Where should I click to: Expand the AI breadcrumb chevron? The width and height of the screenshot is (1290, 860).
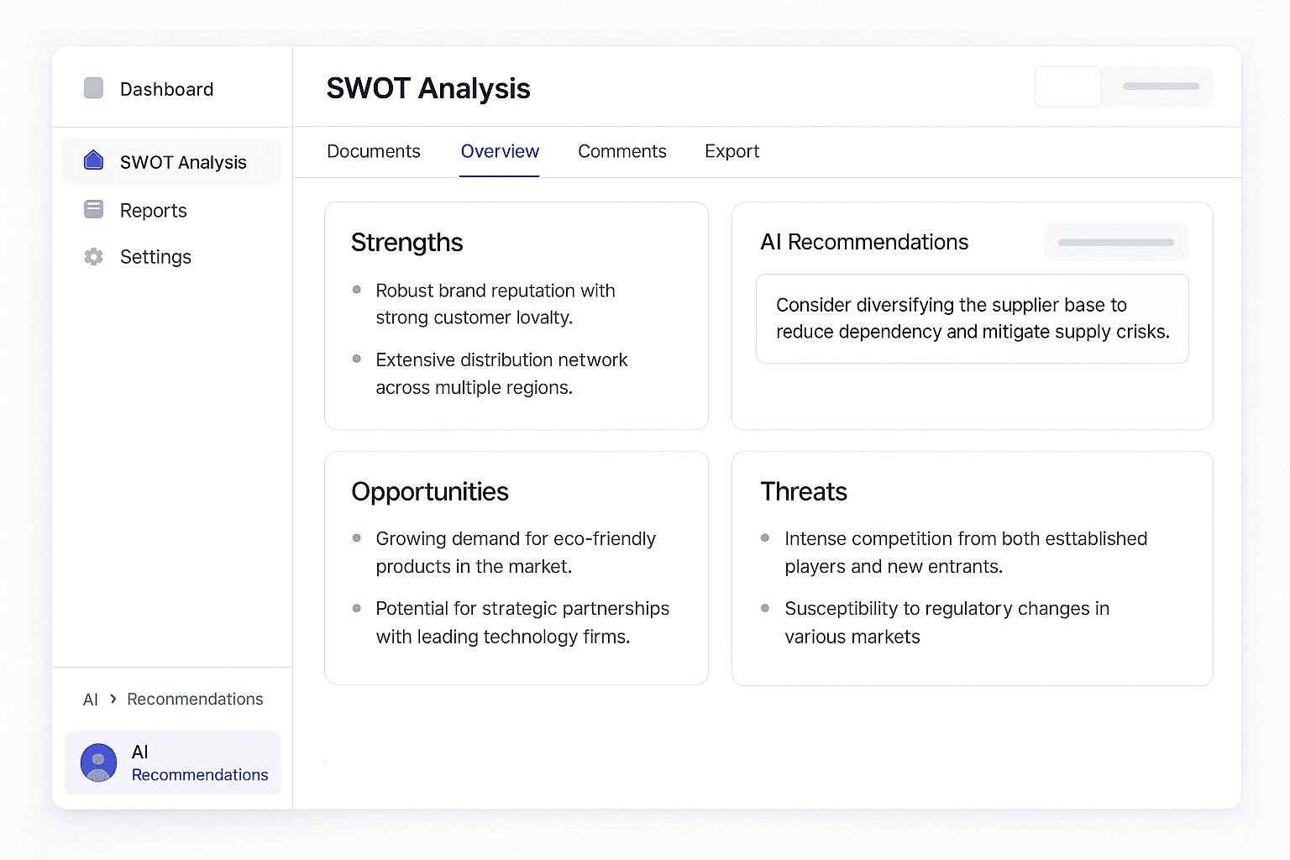coord(113,699)
